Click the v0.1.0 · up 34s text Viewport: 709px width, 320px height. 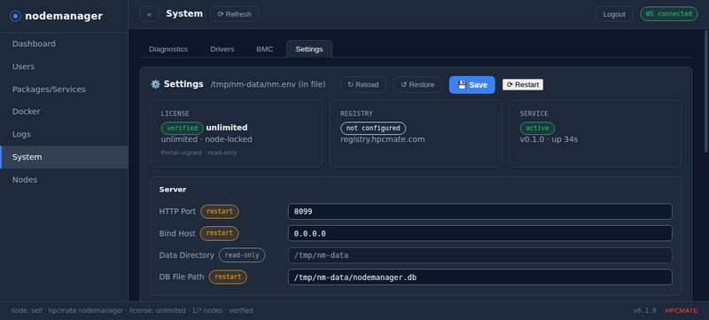click(549, 139)
